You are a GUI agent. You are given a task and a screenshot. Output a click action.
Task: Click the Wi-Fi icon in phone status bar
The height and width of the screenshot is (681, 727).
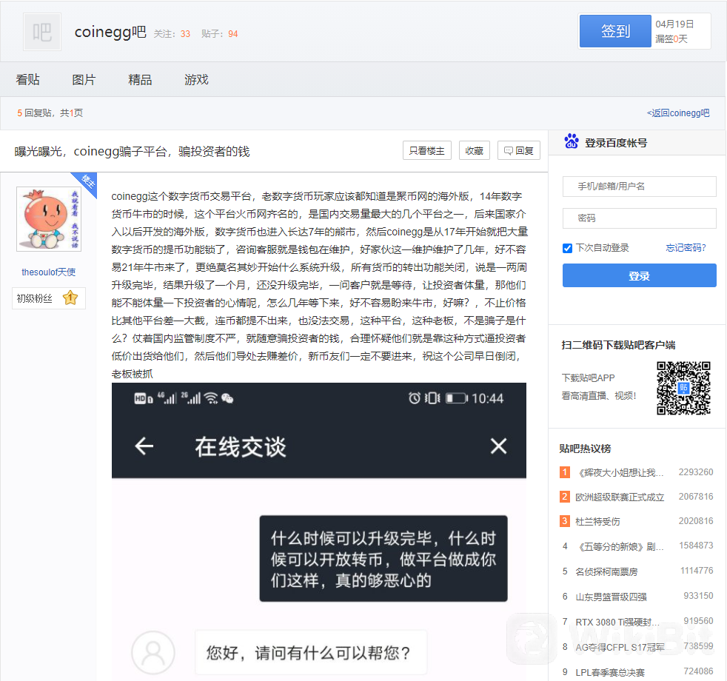[x=211, y=398]
